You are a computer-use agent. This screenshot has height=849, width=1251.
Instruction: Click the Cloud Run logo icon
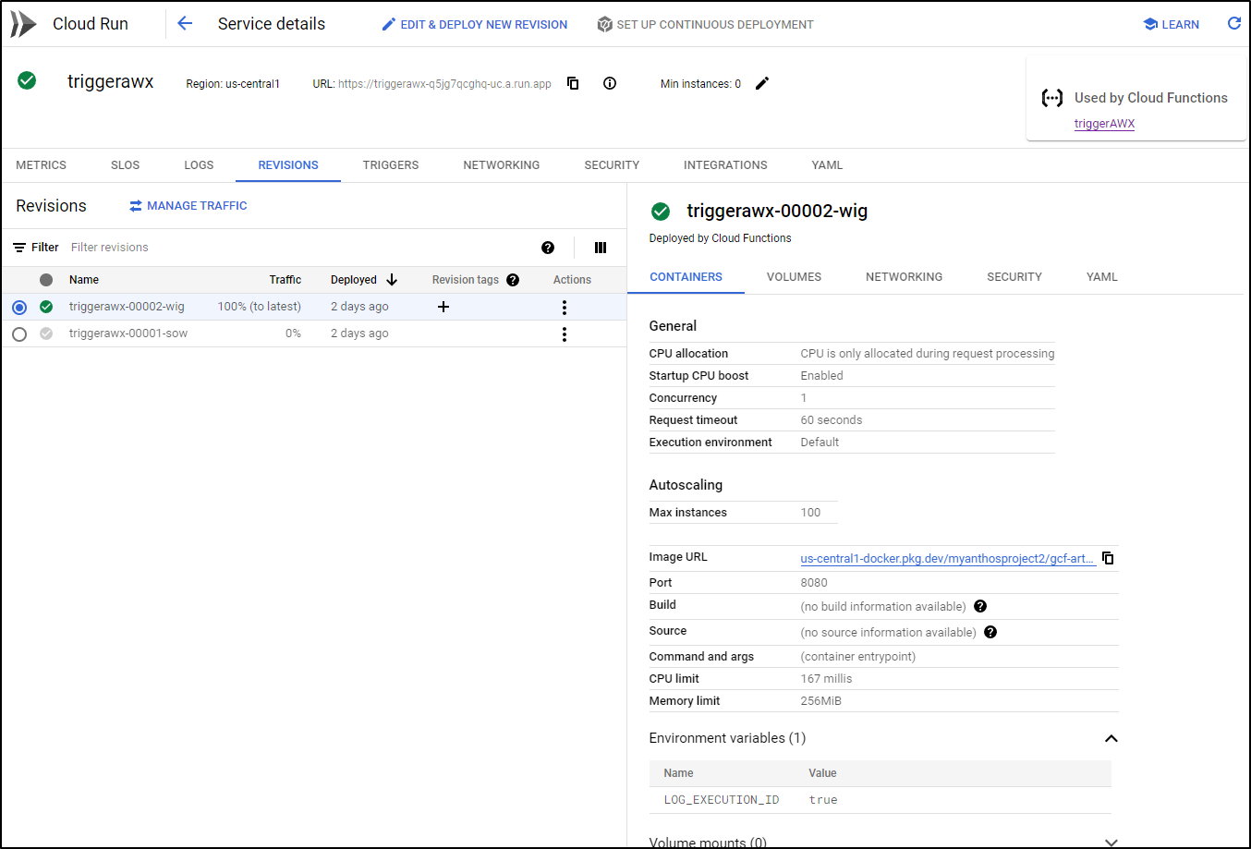tap(23, 24)
